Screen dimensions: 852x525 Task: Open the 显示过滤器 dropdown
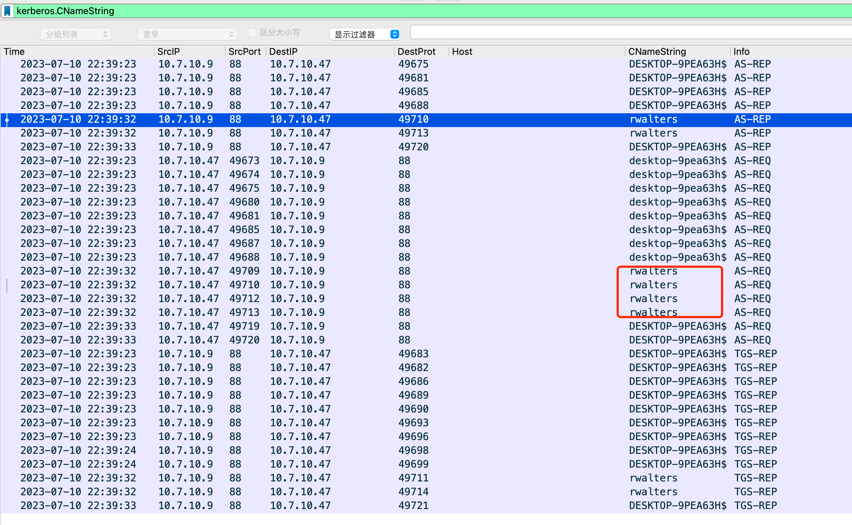(x=365, y=34)
